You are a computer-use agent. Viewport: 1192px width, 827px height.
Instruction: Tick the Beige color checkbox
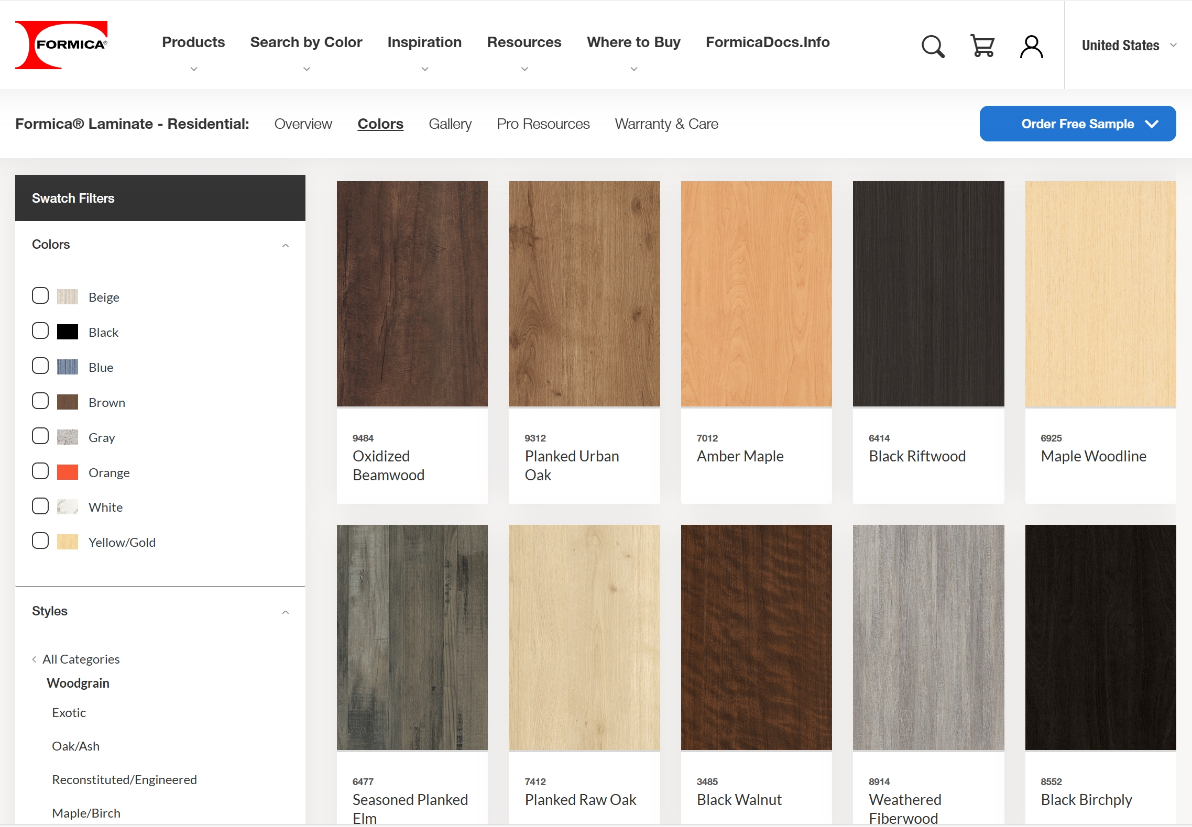tap(40, 296)
